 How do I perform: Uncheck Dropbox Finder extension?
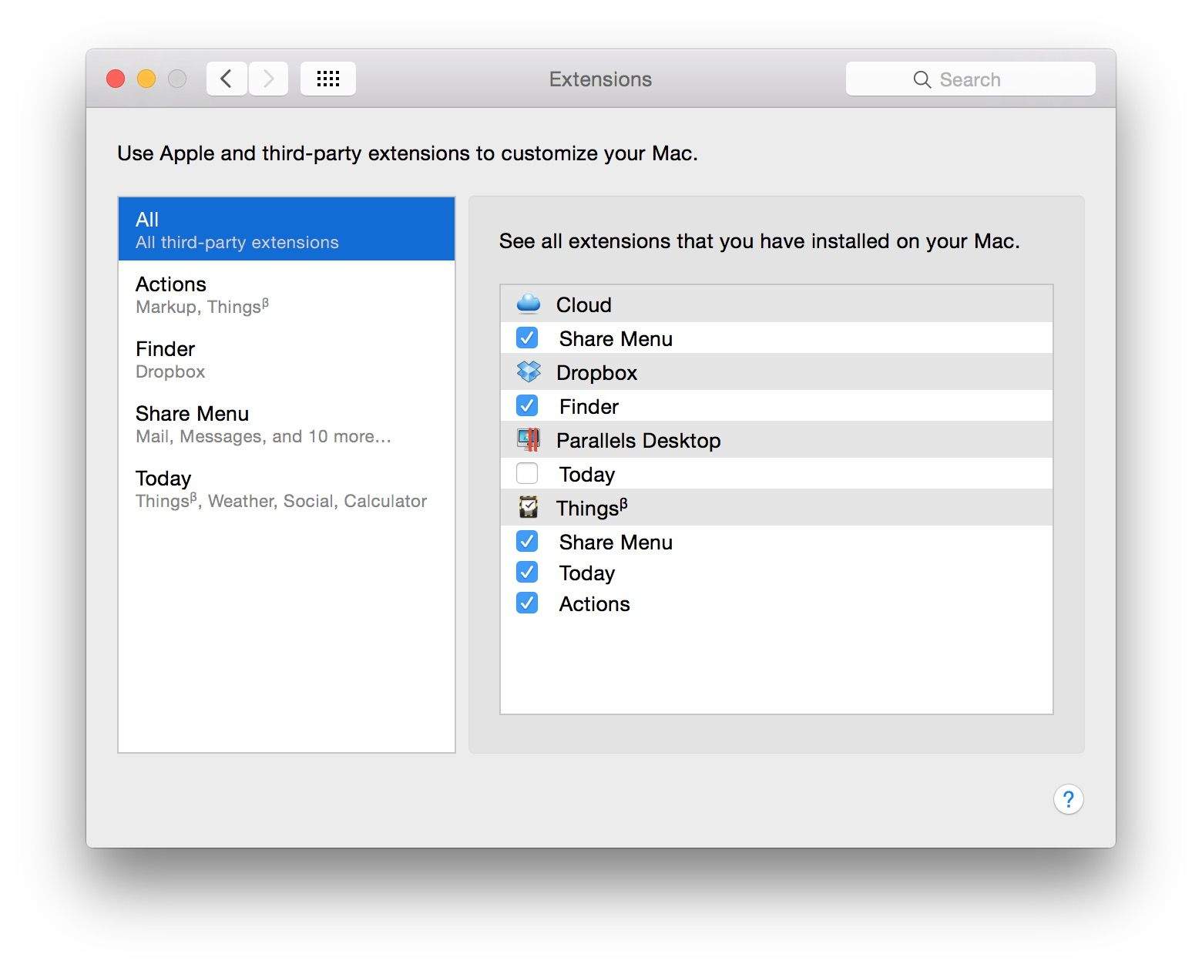[527, 406]
